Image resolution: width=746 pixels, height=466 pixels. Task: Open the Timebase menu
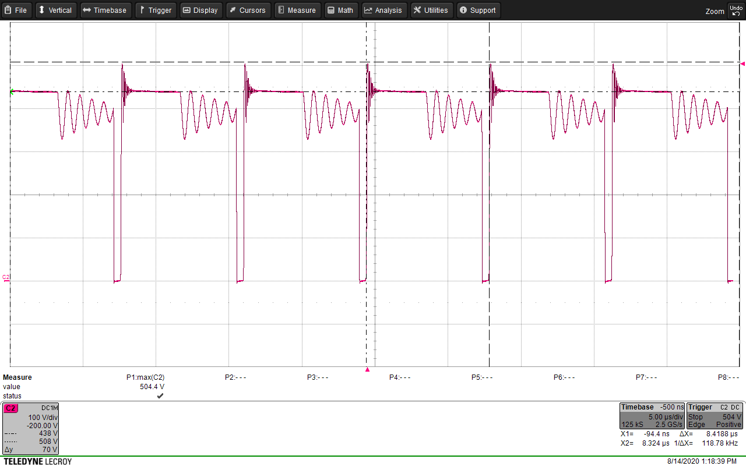coord(105,10)
